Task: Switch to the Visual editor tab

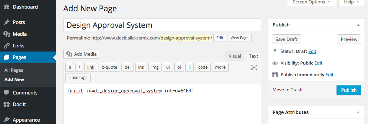Action: (235, 56)
